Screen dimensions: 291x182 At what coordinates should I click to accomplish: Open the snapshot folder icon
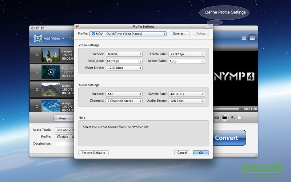(x=224, y=117)
